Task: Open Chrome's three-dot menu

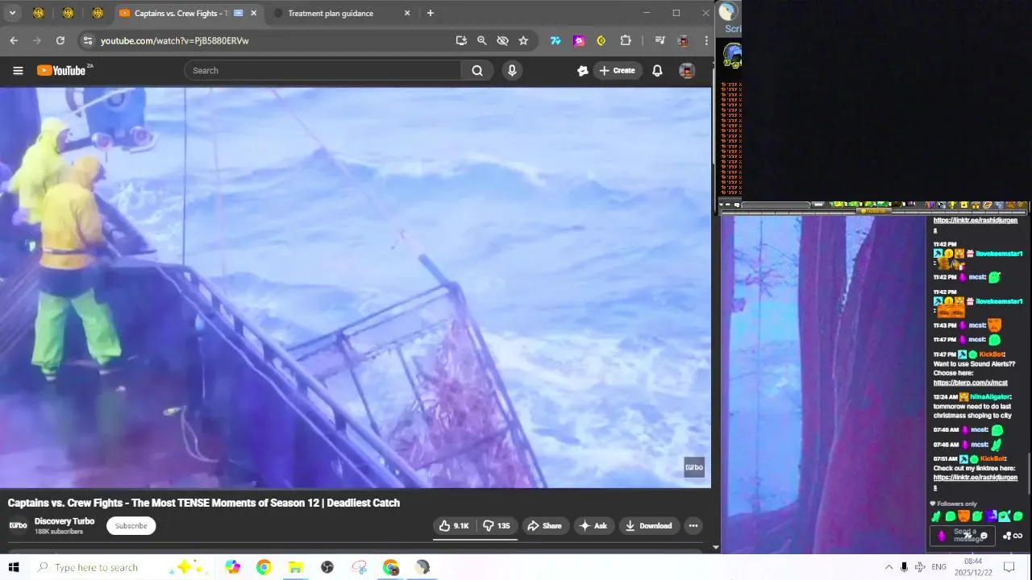Action: [705, 40]
